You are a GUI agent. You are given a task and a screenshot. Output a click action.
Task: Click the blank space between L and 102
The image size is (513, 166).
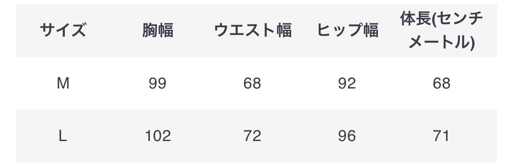coord(106,136)
